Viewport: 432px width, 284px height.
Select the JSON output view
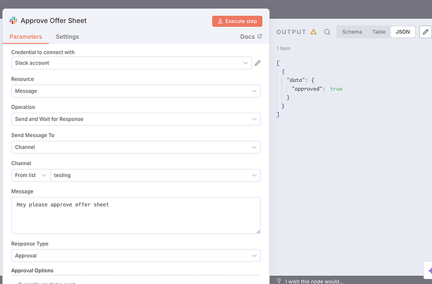coord(403,32)
